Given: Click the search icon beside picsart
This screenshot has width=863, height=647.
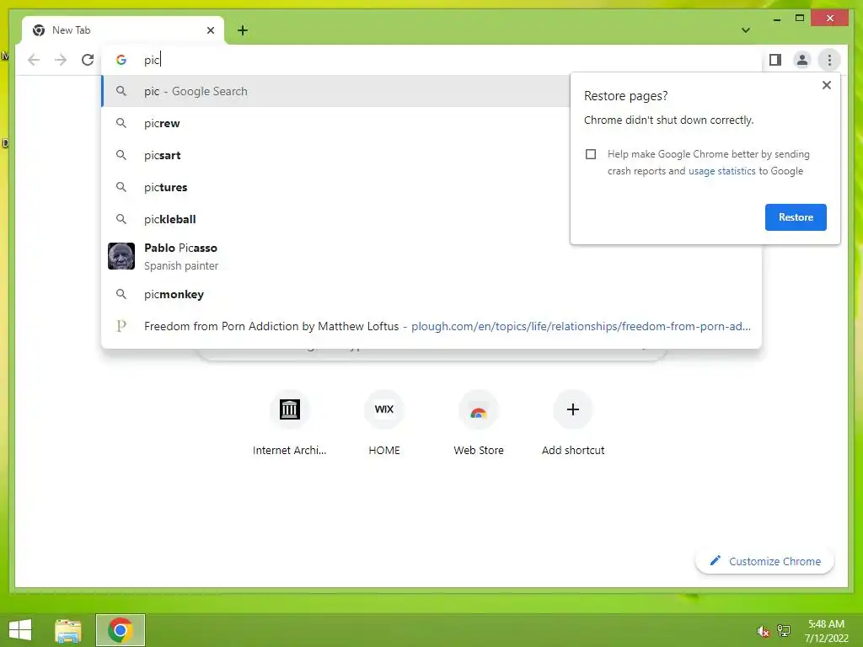Looking at the screenshot, I should click(121, 155).
